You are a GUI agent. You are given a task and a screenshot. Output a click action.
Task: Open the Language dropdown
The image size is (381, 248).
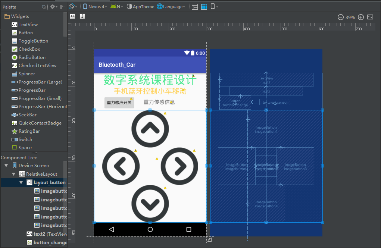click(x=171, y=7)
